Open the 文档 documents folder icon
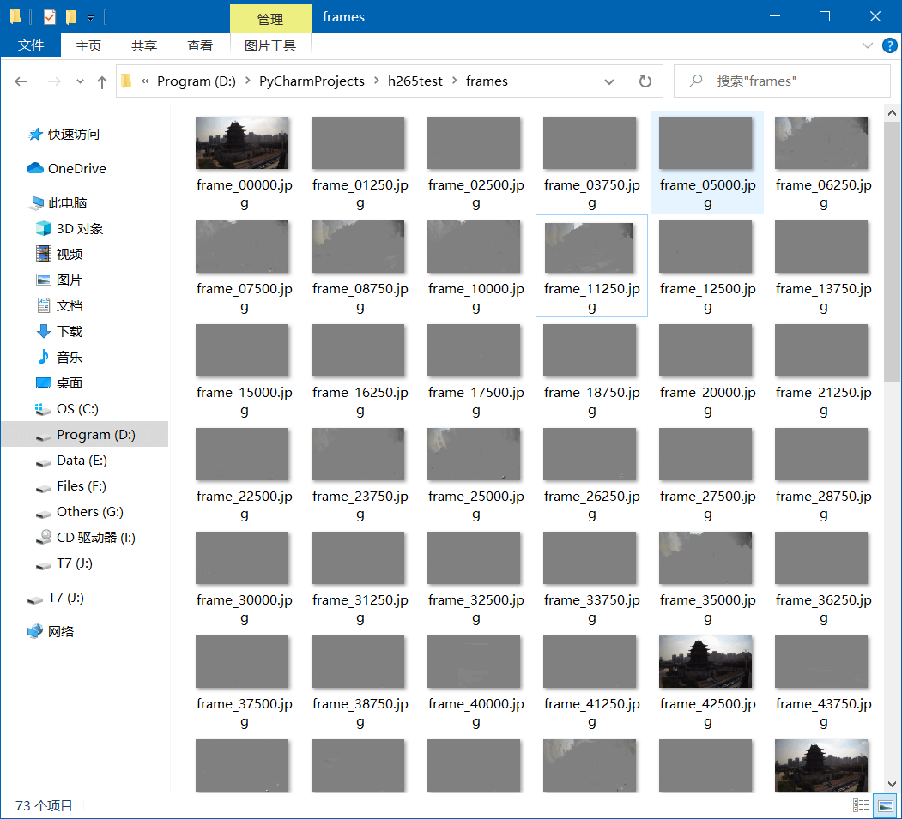This screenshot has width=902, height=819. (x=44, y=305)
